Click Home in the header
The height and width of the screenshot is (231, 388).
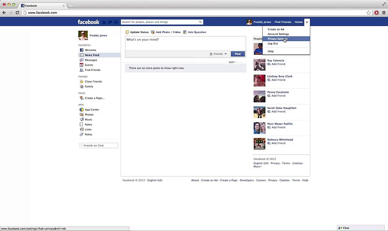298,22
